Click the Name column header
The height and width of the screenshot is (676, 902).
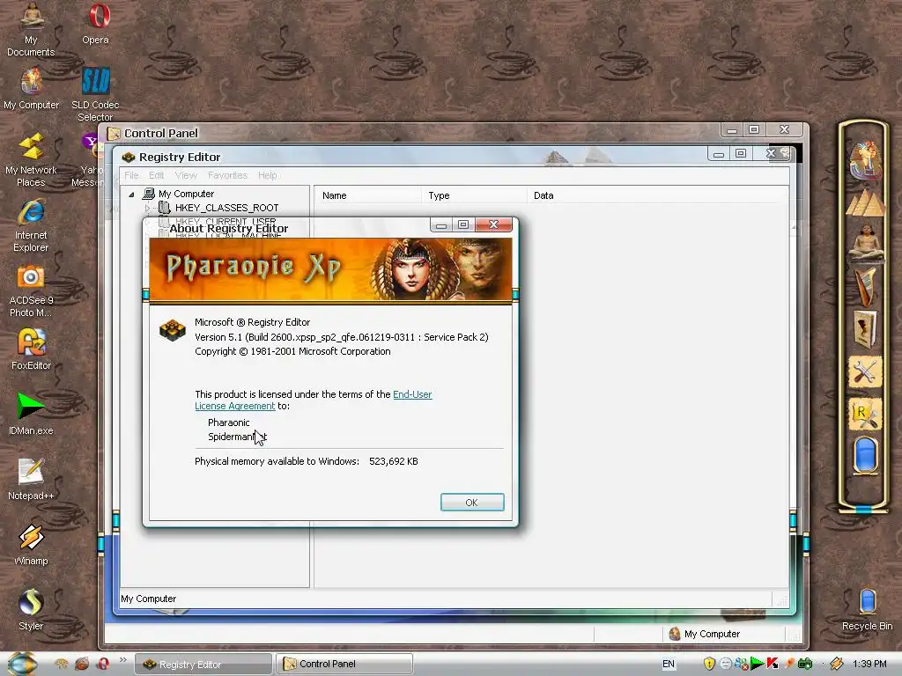click(368, 195)
